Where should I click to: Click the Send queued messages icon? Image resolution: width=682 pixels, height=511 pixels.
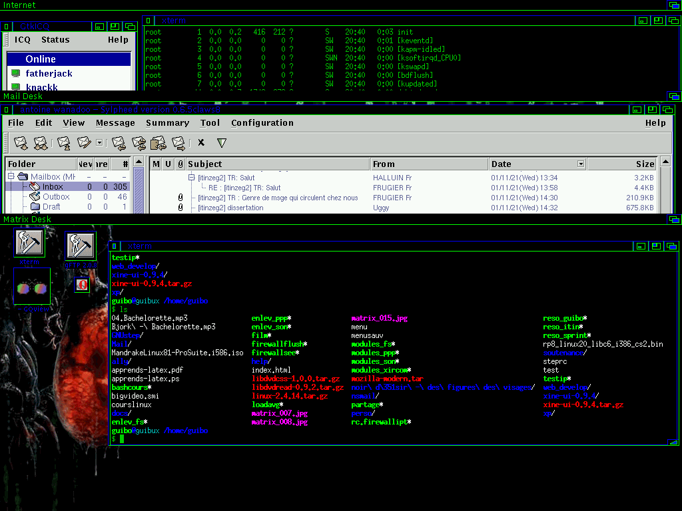pyautogui.click(x=64, y=142)
